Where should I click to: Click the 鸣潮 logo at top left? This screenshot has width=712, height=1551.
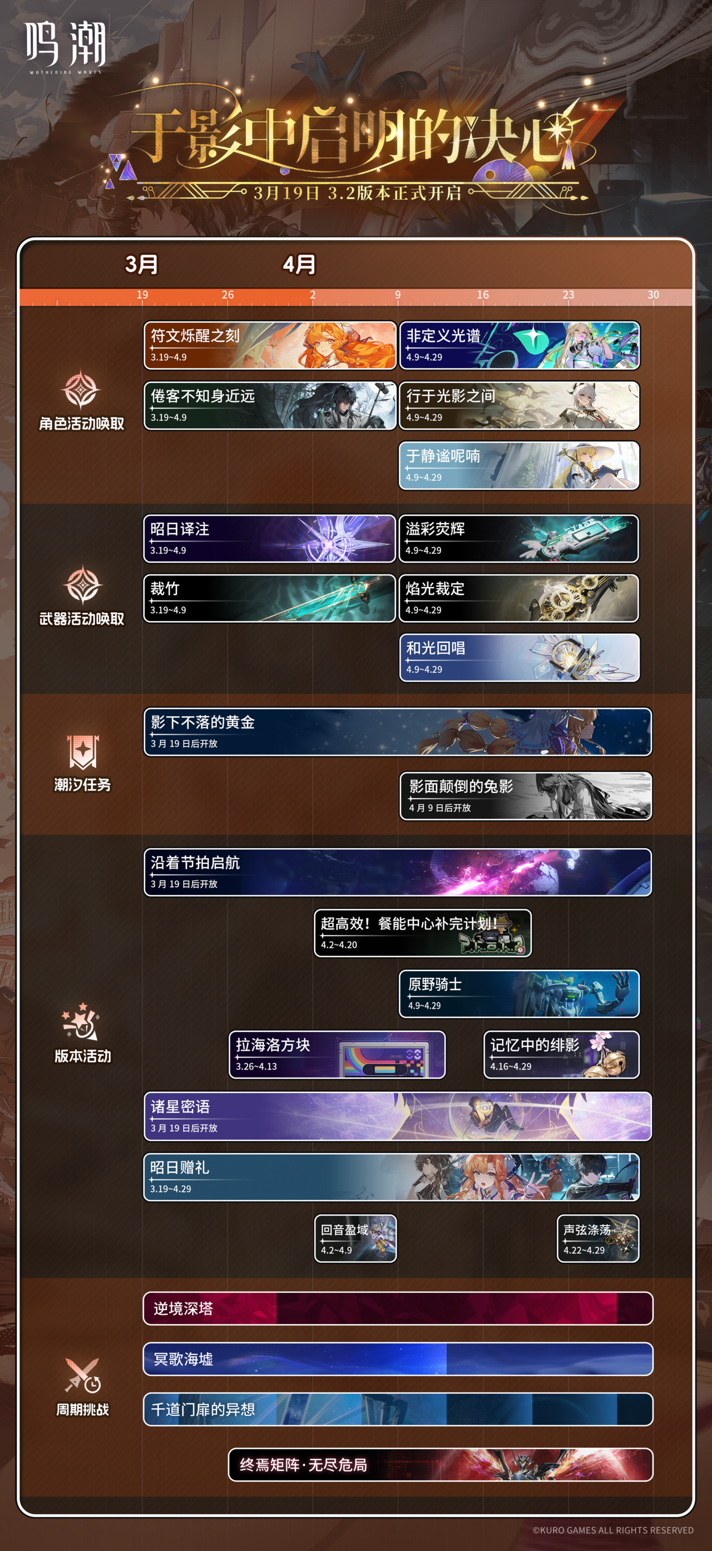point(66,47)
